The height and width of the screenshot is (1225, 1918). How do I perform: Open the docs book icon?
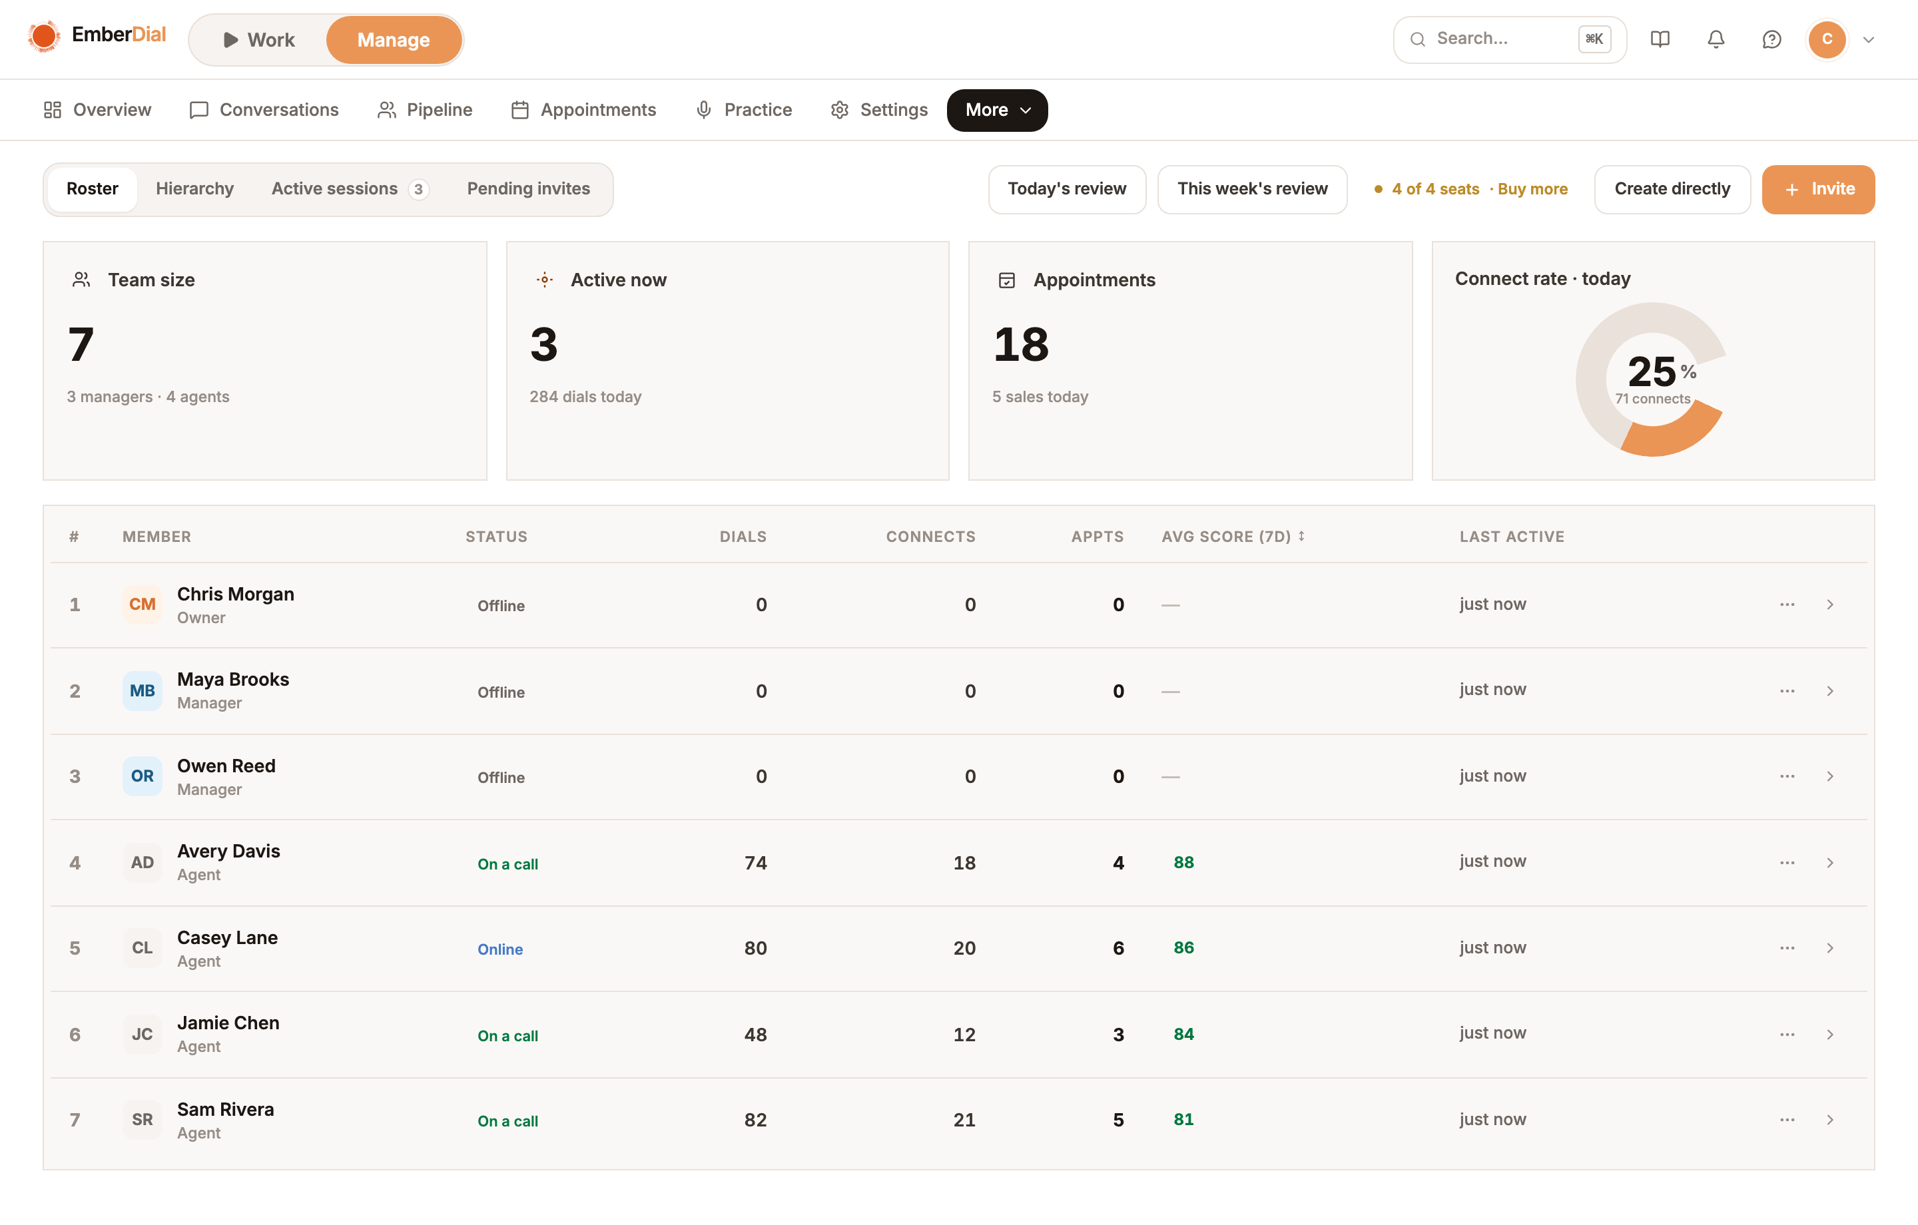(x=1660, y=39)
